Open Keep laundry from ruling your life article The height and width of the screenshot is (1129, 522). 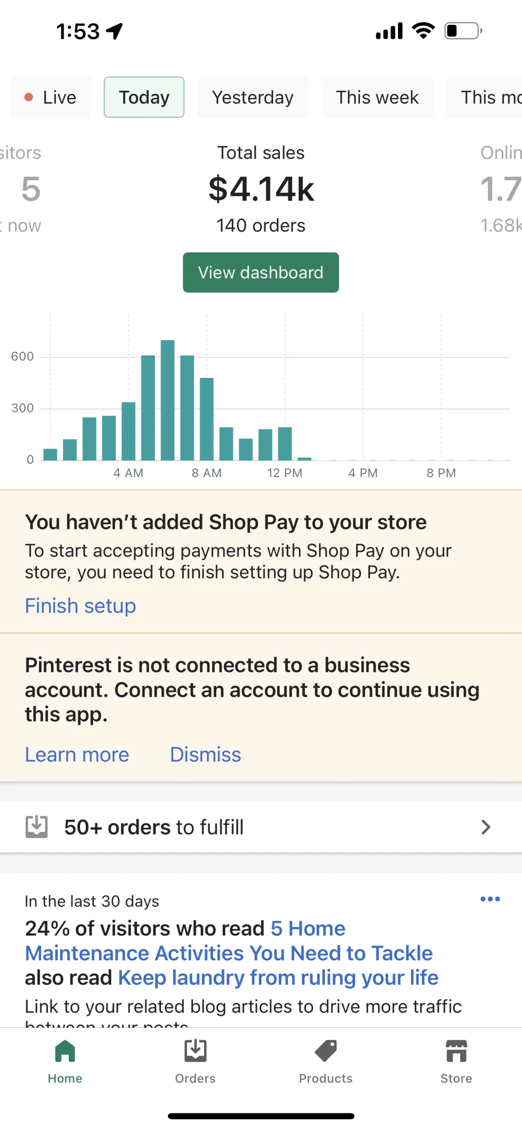click(x=278, y=978)
